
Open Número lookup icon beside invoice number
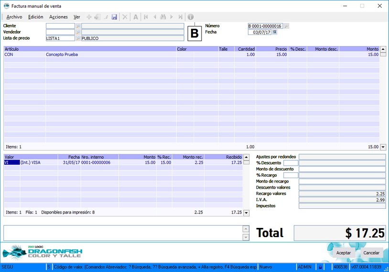coord(286,26)
